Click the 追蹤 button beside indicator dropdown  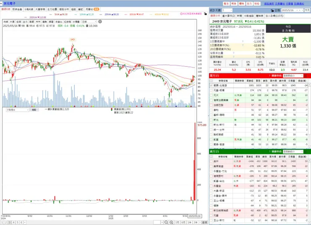click(34, 110)
